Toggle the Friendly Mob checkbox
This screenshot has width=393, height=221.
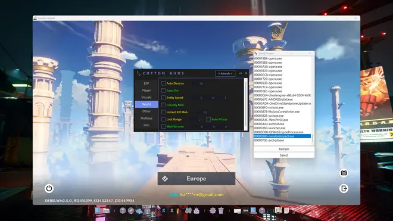[163, 105]
